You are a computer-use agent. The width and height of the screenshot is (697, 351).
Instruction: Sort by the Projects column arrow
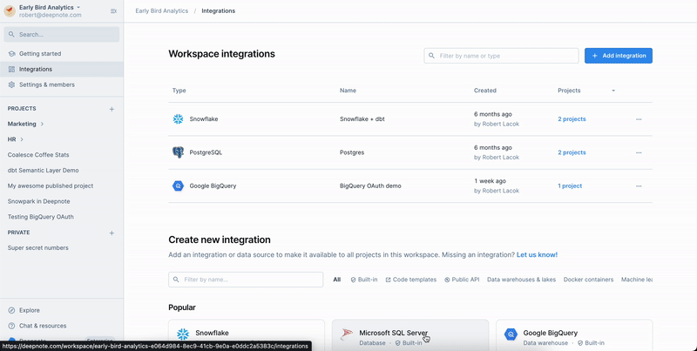(x=613, y=91)
